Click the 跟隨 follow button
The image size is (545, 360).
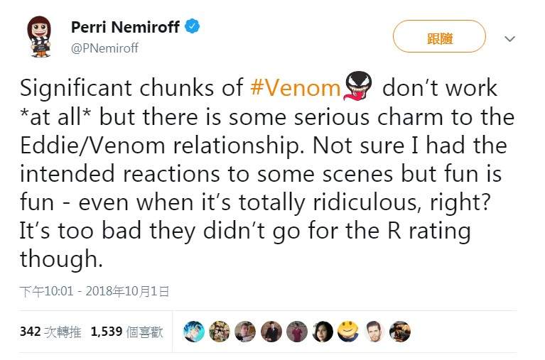pyautogui.click(x=440, y=36)
